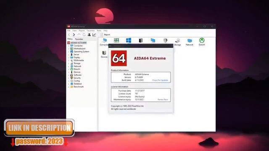Click the Report toolbar button
Screen dimensions: 269x151
pos(105,34)
